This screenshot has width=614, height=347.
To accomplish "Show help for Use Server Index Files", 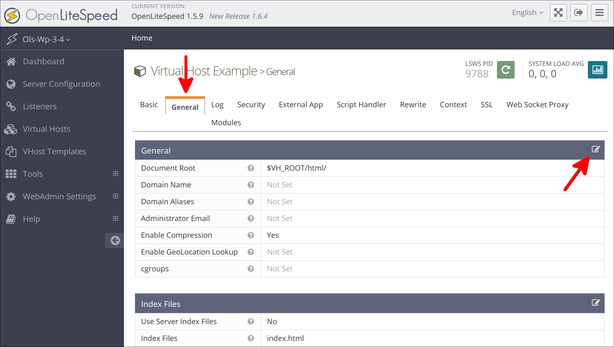I will tap(251, 322).
